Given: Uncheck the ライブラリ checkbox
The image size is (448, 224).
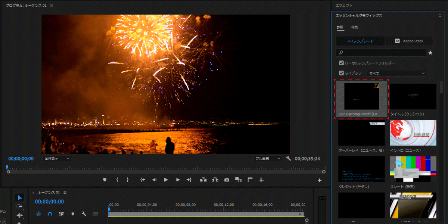Looking at the screenshot, I should [341, 73].
